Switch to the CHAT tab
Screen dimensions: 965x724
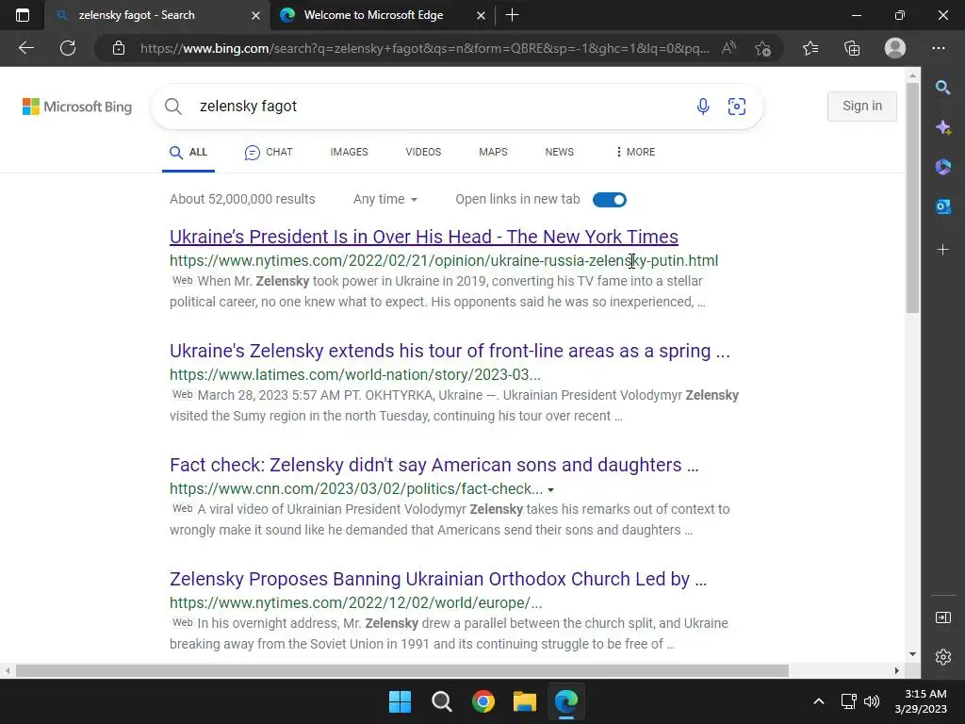coord(269,152)
